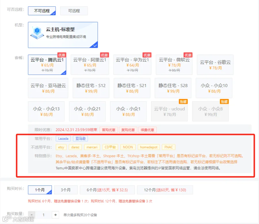Select package 云平台 - 华为云1

tap(132, 65)
